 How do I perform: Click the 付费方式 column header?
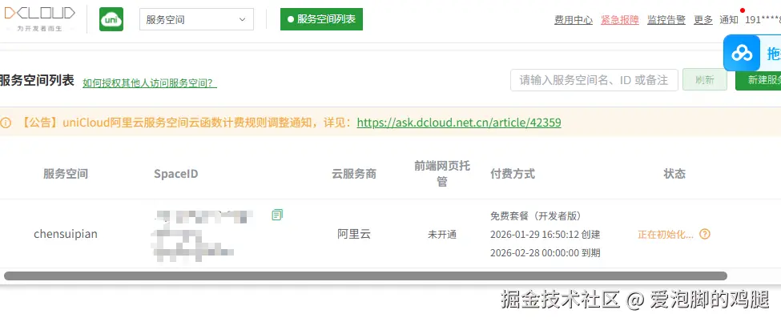coord(513,174)
